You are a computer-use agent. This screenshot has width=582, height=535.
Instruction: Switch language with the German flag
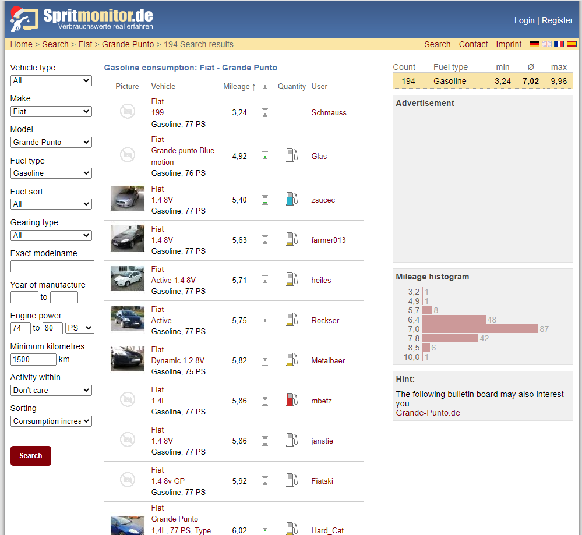pyautogui.click(x=534, y=44)
